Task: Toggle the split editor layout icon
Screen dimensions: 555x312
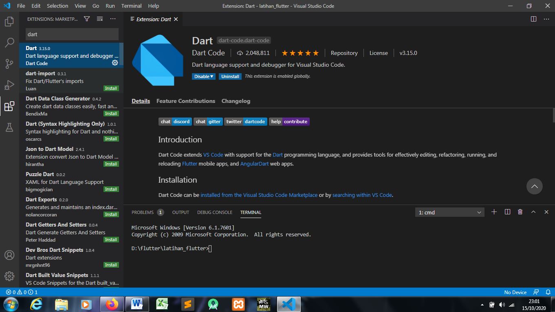Action: 533,19
